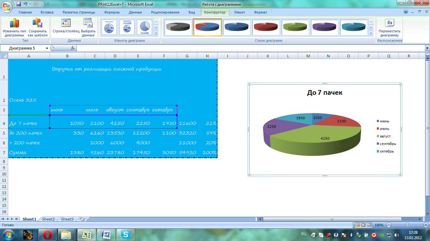This screenshot has height=241, width=430.
Task: Apply third chart layout thumbnail
Action: click(x=144, y=28)
